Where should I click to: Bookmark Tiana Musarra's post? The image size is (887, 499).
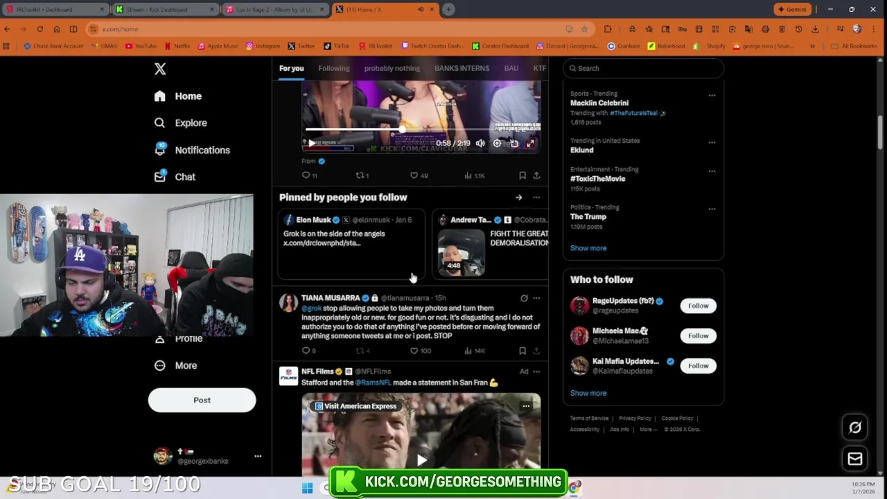(x=522, y=351)
